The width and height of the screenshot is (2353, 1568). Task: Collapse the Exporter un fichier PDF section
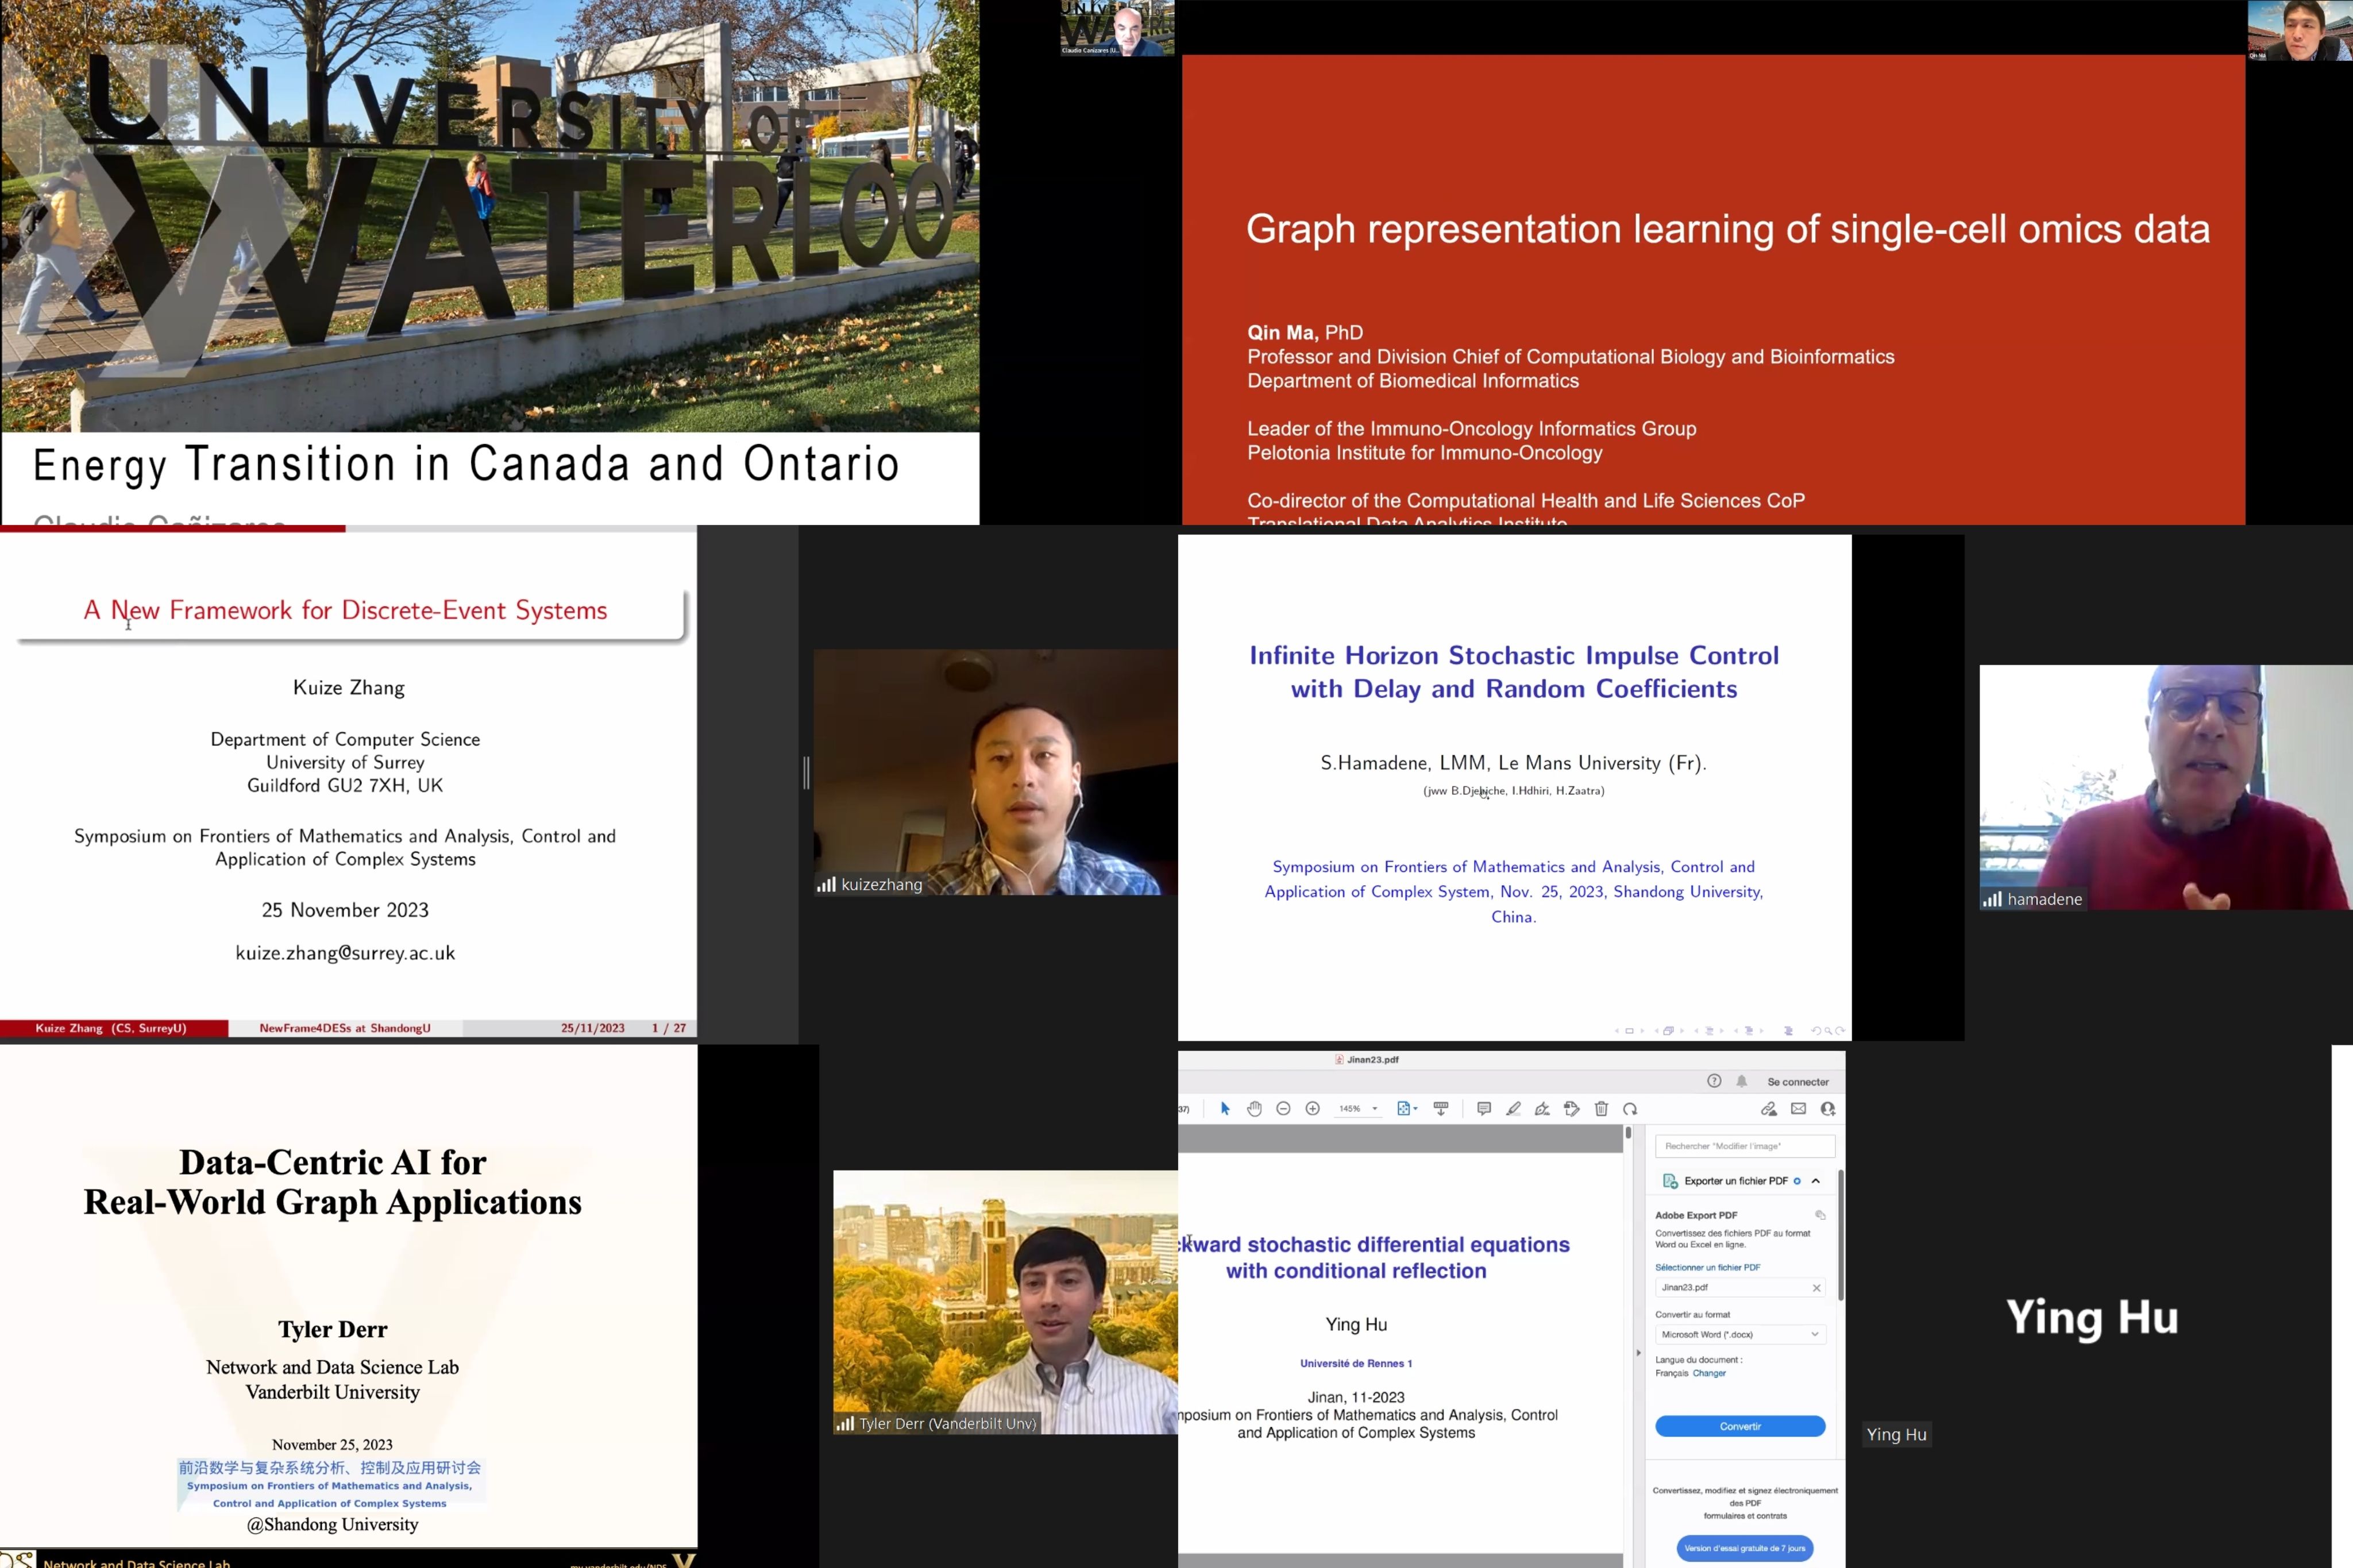click(x=1816, y=1181)
